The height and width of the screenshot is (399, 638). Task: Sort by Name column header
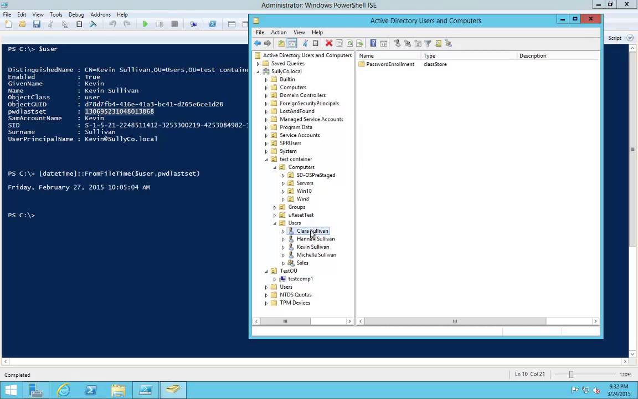tap(389, 56)
